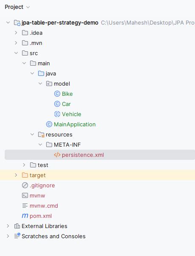Expand the target folder

click(x=16, y=175)
